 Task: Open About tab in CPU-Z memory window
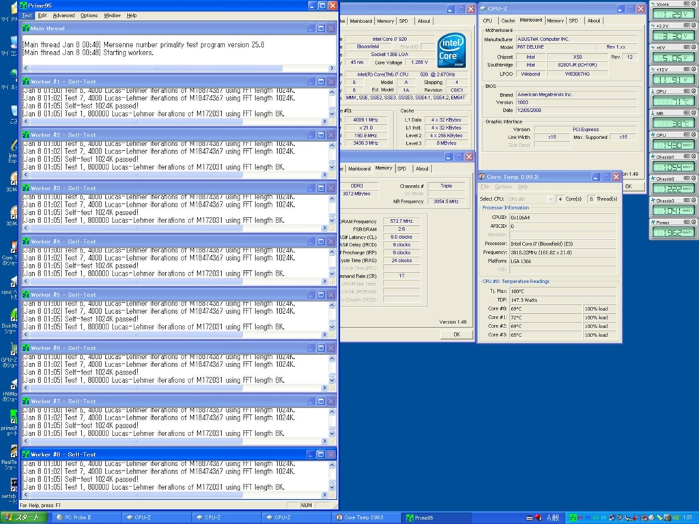(422, 169)
